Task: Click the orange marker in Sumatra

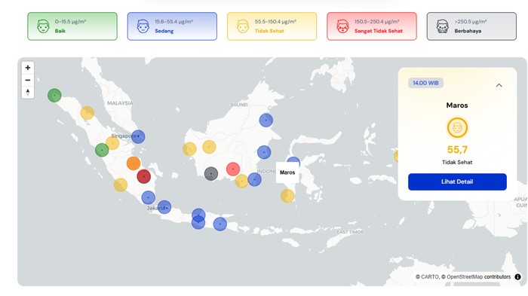Action: pos(134,163)
